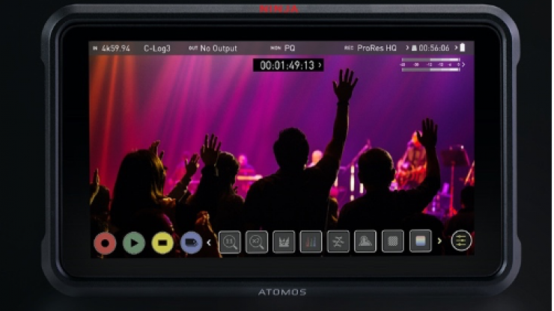This screenshot has width=554, height=311.
Task: Open the settings sliders menu
Action: 461,241
